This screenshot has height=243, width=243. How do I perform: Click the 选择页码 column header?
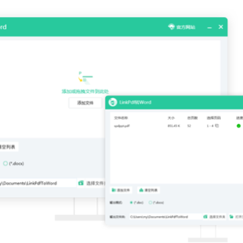tap(214, 118)
